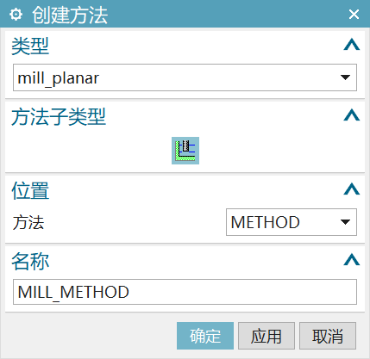This screenshot has height=359, width=370.
Task: Click the 位置 section header label
Action: tap(30, 190)
